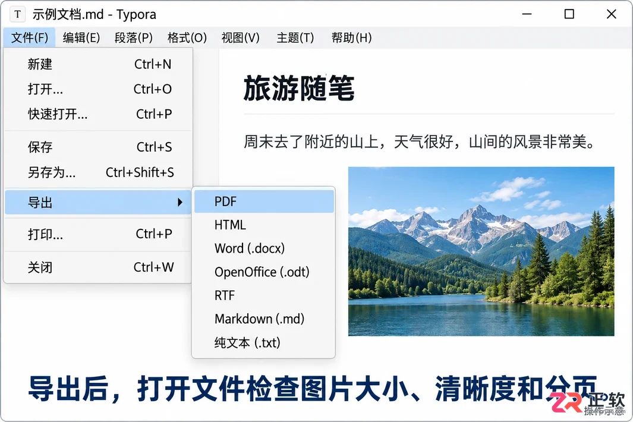Export document as HTML
This screenshot has height=422, width=633.
click(264, 225)
